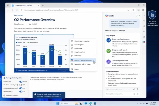Click the send arrow in Copilot
Image resolution: width=159 pixels, height=106 pixels.
[x=138, y=94]
